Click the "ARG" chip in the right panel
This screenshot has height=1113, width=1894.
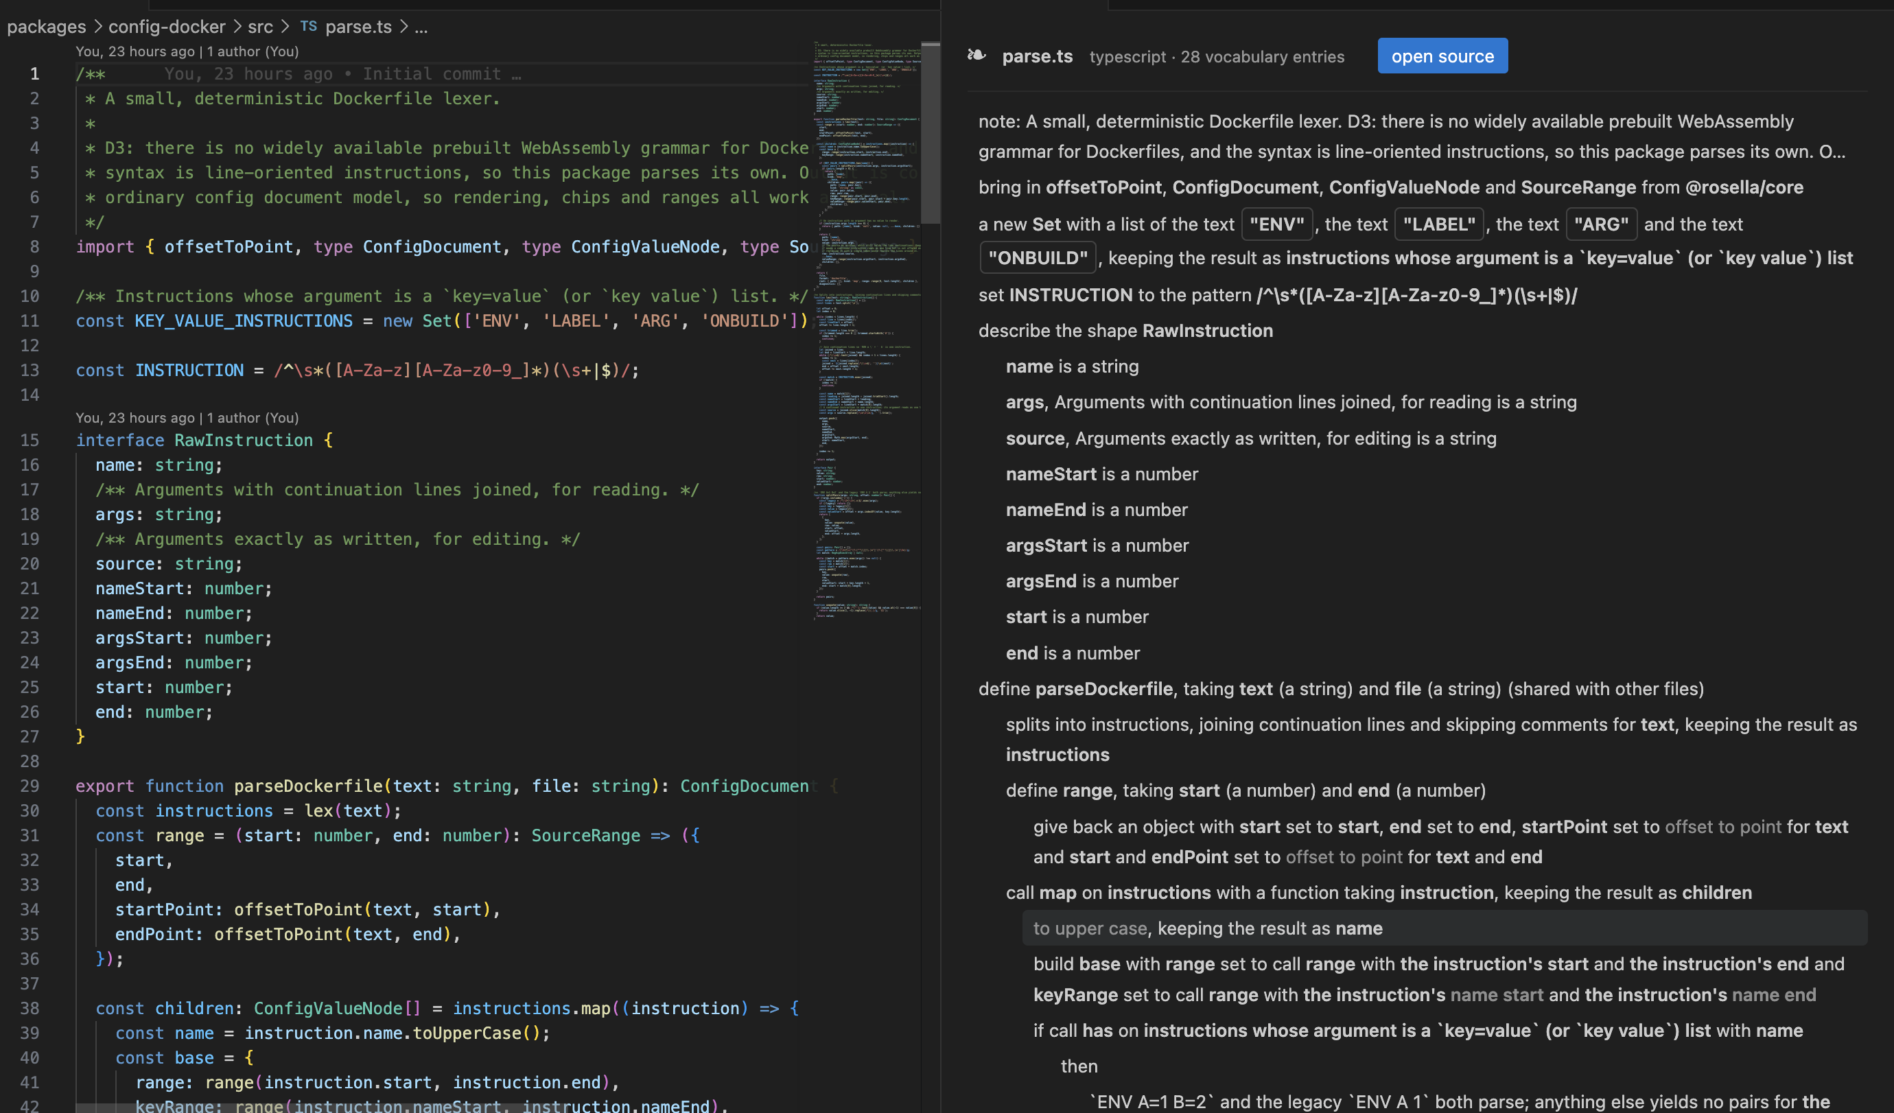(1601, 224)
